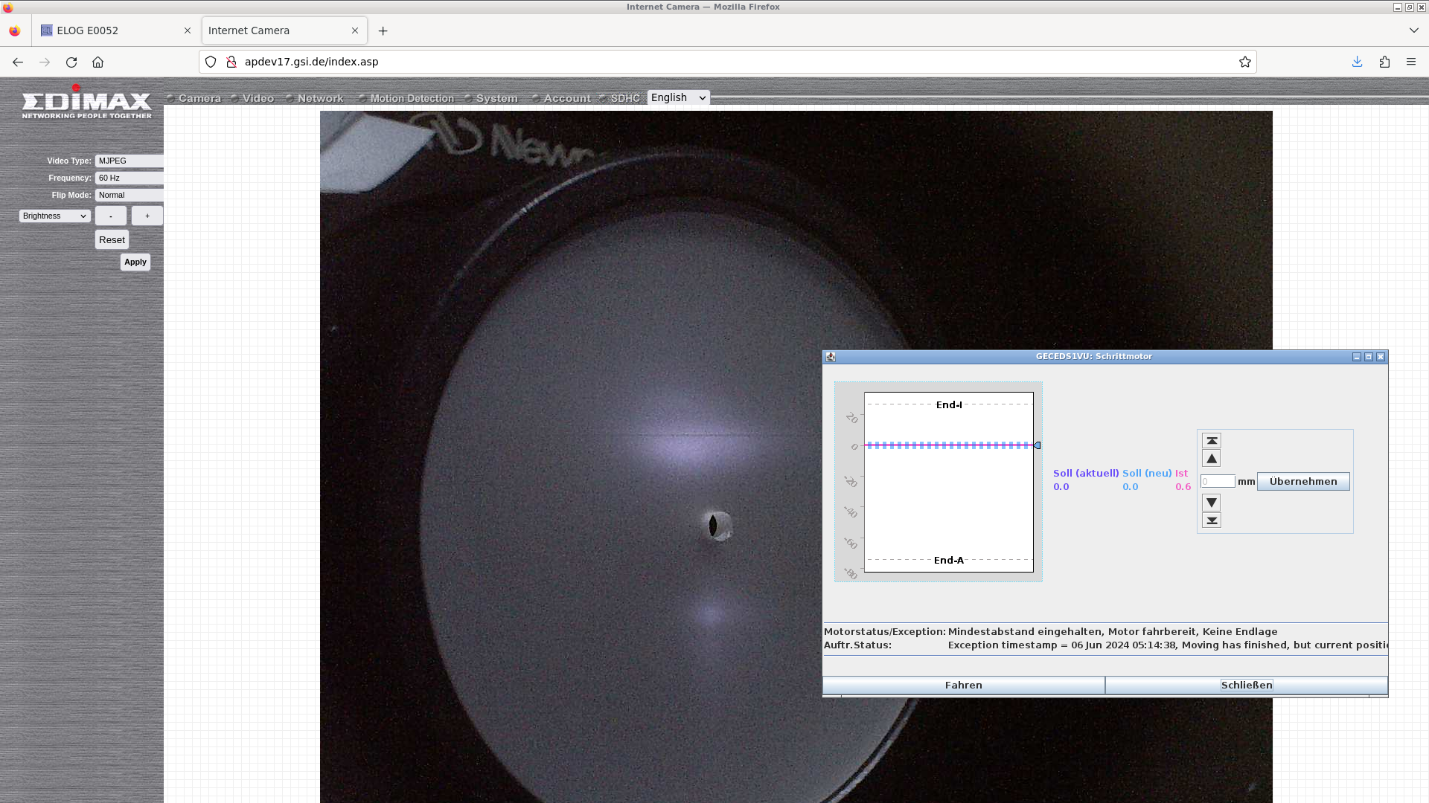Image resolution: width=1429 pixels, height=803 pixels.
Task: List all tabs with the chevron
Action: (1413, 30)
